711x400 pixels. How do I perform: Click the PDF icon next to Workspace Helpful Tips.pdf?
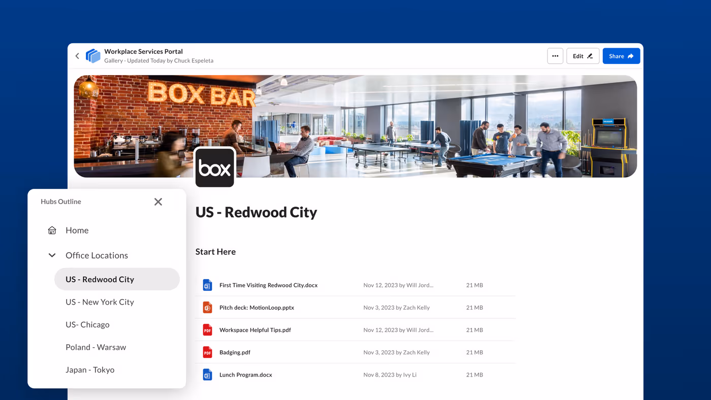[x=207, y=329]
